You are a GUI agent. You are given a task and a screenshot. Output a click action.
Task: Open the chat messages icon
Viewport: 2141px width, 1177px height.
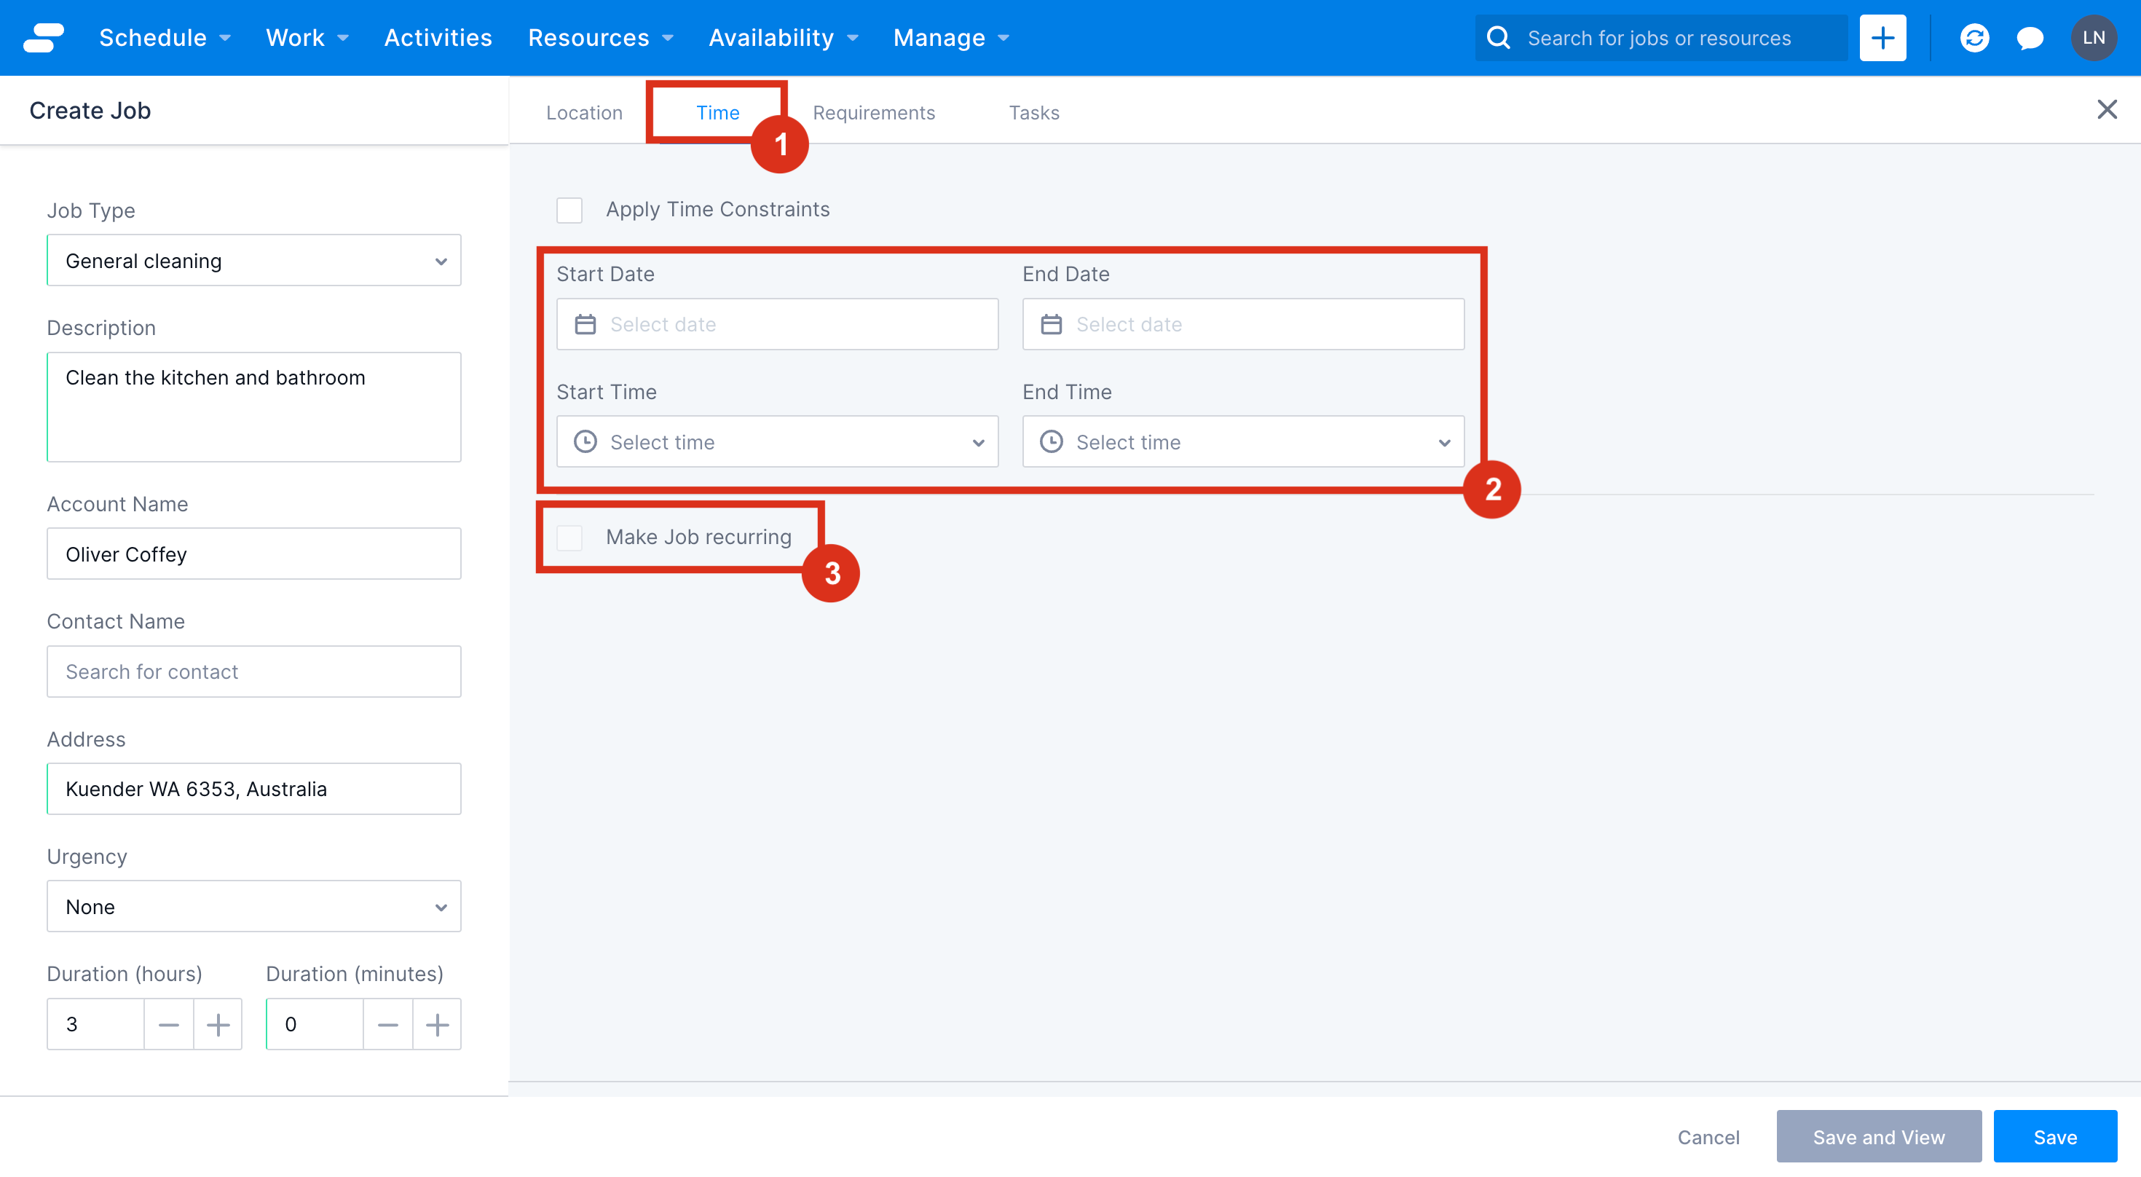click(2030, 37)
